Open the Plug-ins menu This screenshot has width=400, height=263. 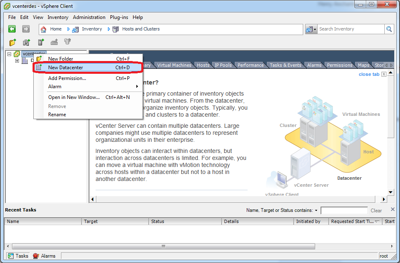point(119,17)
